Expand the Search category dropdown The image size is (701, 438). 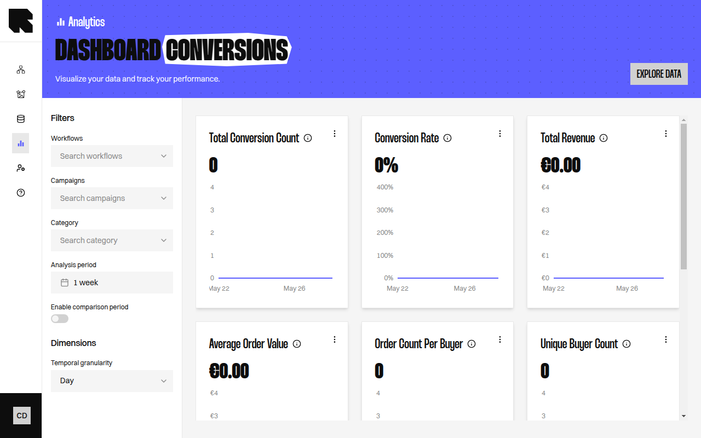[112, 240]
